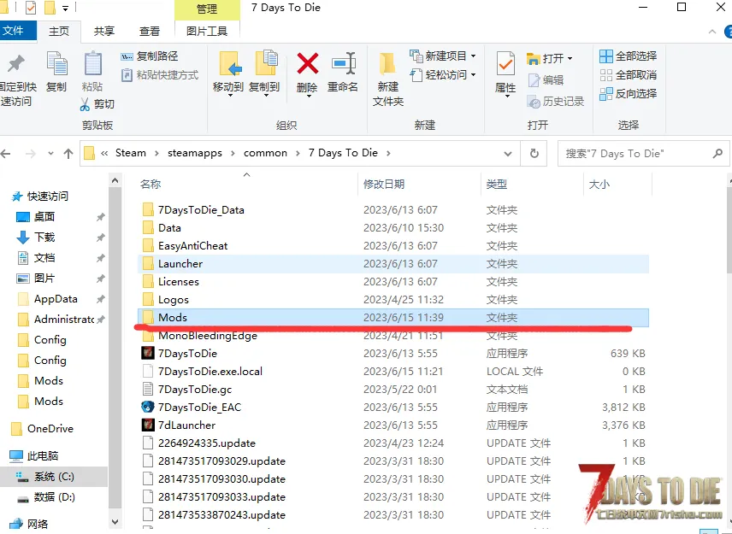The height and width of the screenshot is (534, 732).
Task: Click the search magnifier icon
Action: pos(717,153)
